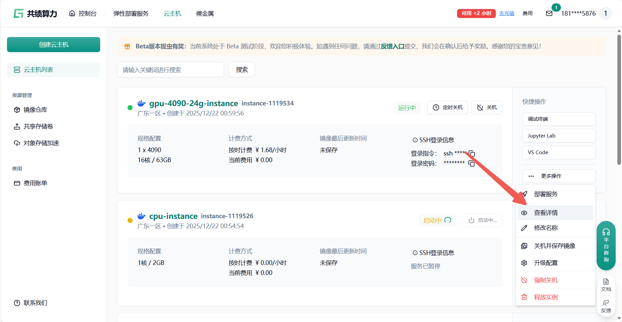Viewport: 622px width, 322px height.
Task: Click the 去充值 link
Action: (506, 13)
